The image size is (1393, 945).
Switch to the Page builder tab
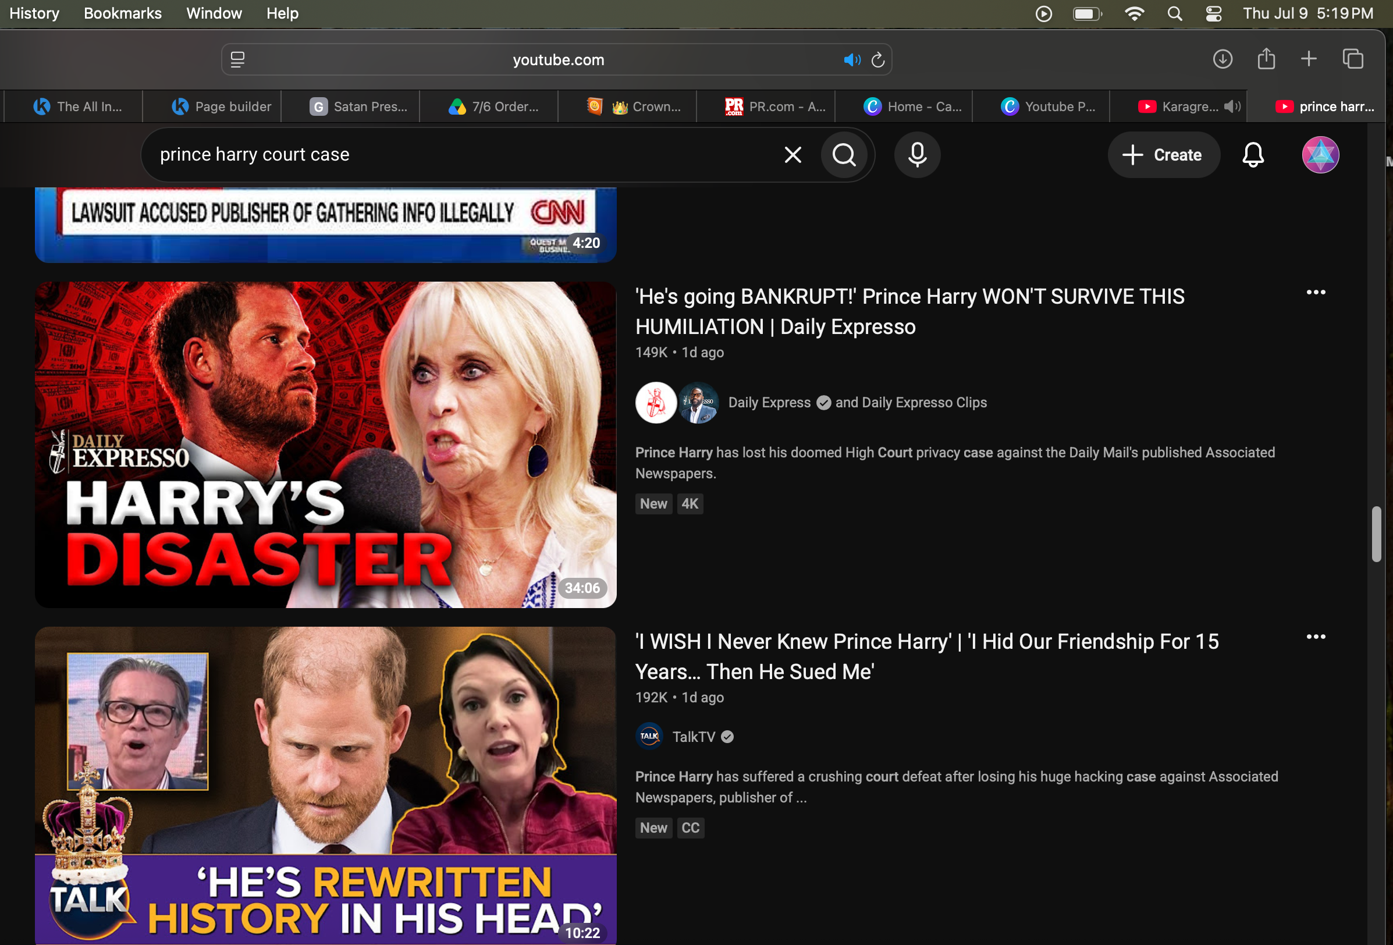pyautogui.click(x=212, y=106)
